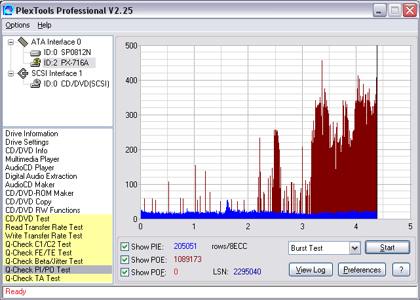420x300 pixels.
Task: Click the PlexTools app icon in title bar
Action: coord(8,10)
